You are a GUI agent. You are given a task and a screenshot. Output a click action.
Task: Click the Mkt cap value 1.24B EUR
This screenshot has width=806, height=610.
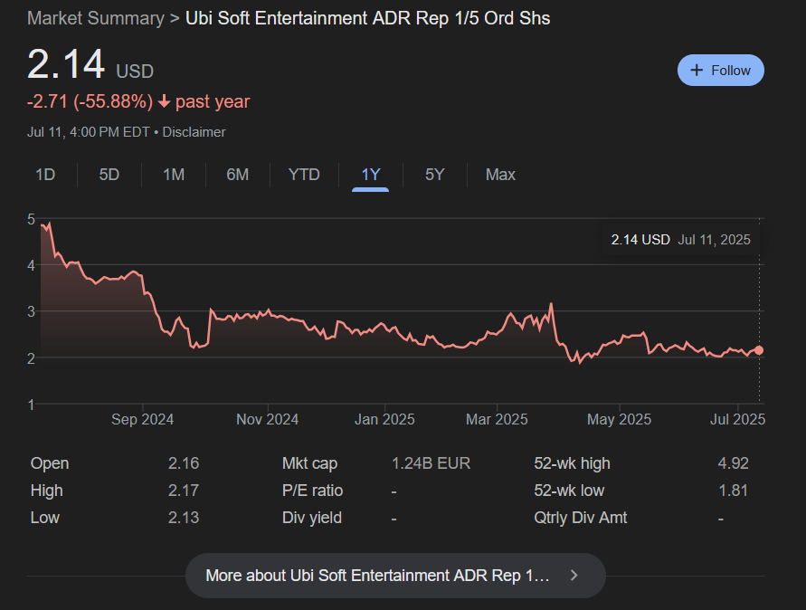pos(431,463)
